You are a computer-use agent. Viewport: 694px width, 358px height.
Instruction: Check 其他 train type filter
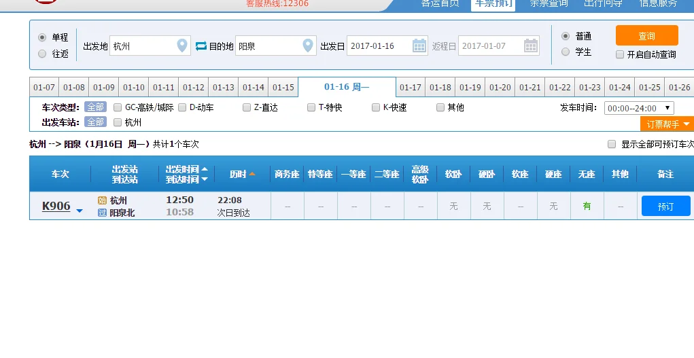(440, 107)
